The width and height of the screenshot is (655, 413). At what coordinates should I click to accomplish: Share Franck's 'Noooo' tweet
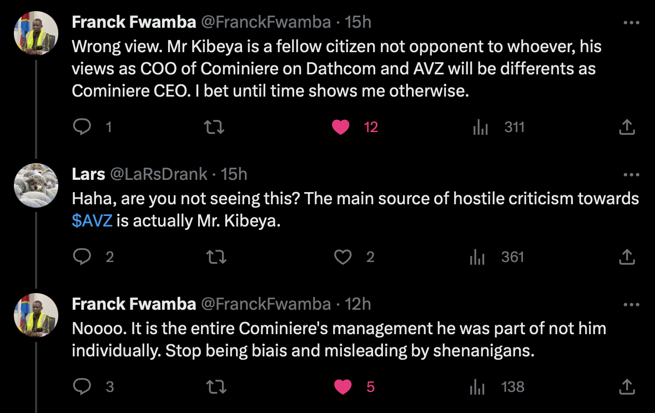click(x=627, y=387)
